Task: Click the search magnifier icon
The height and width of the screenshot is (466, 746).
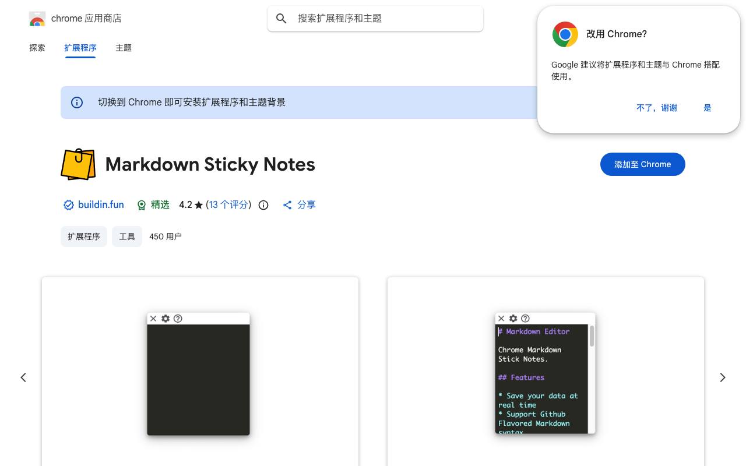Action: click(x=281, y=19)
